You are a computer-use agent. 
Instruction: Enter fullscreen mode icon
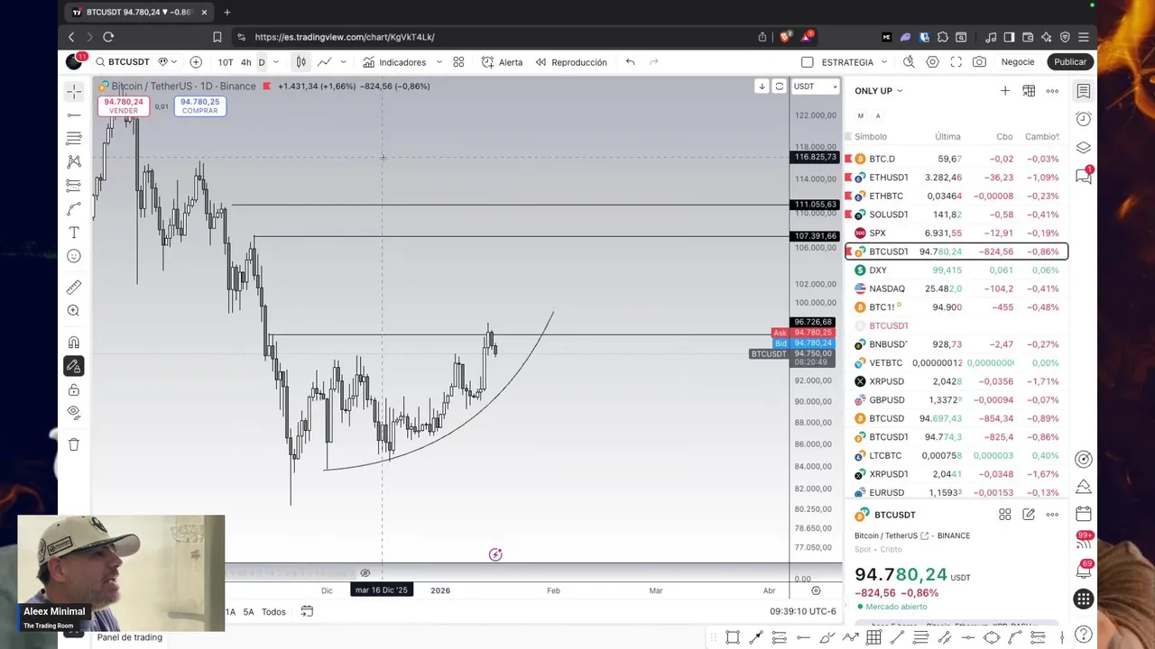pos(956,62)
